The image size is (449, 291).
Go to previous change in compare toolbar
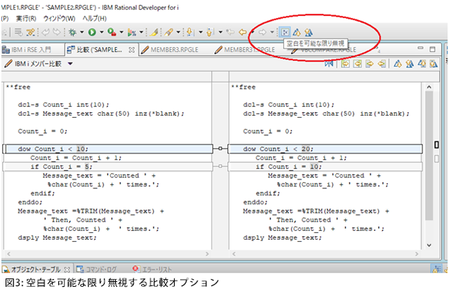[434, 64]
